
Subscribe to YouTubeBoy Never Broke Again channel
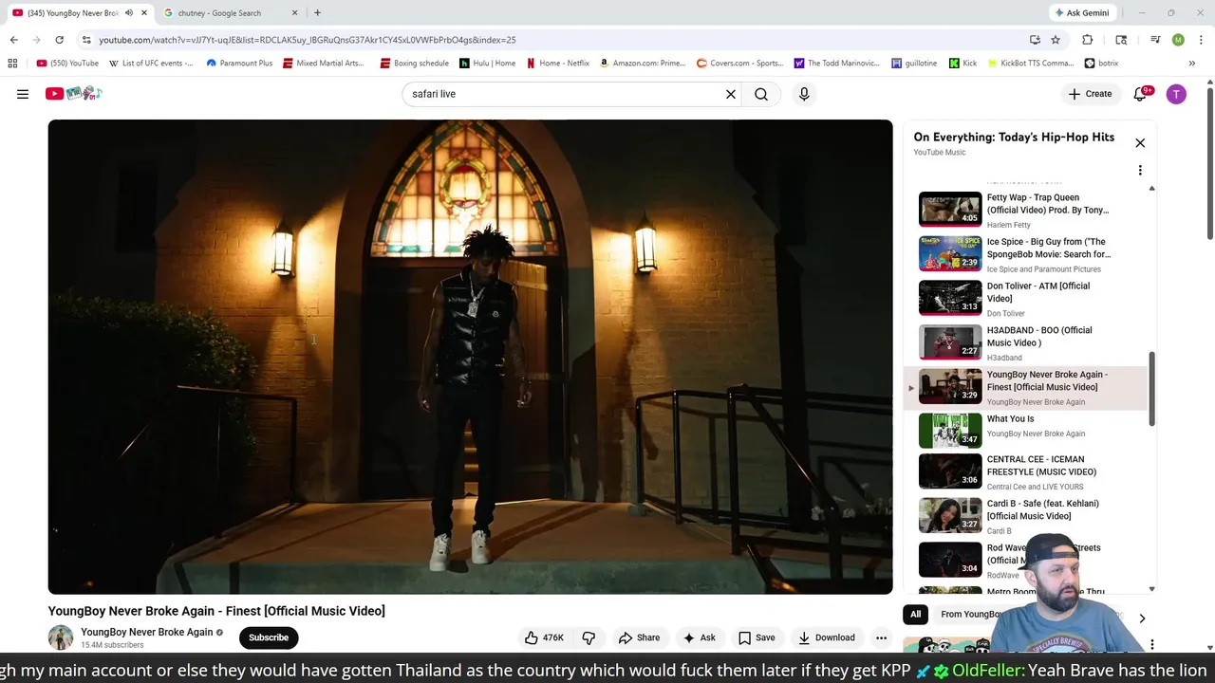coord(269,637)
